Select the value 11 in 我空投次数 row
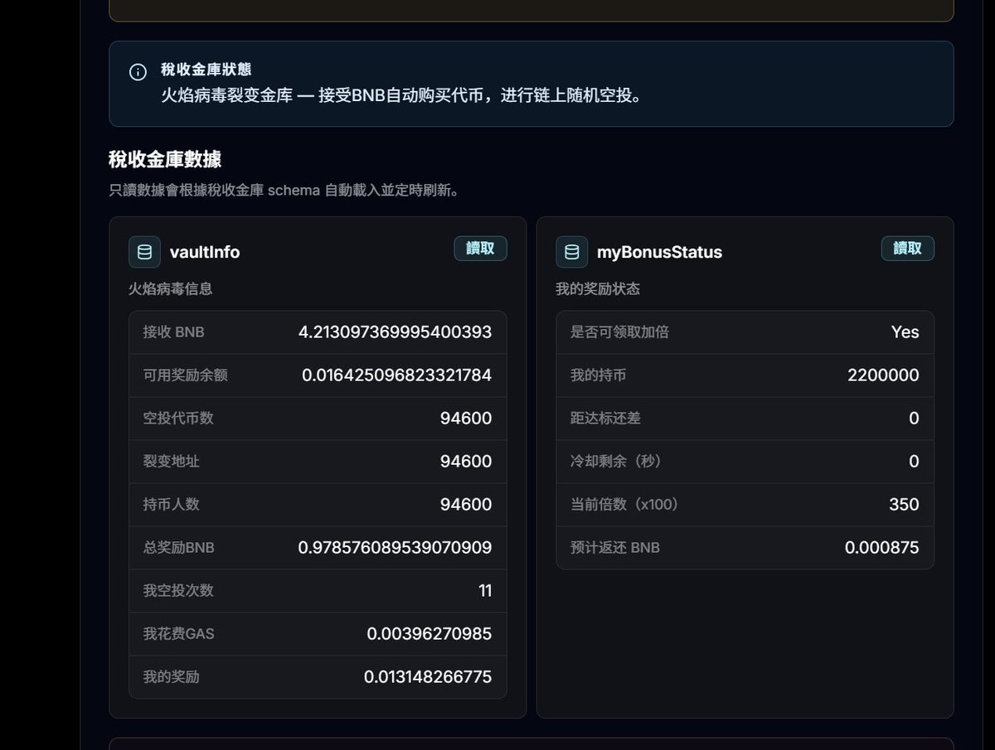Viewport: 995px width, 750px height. tap(485, 591)
